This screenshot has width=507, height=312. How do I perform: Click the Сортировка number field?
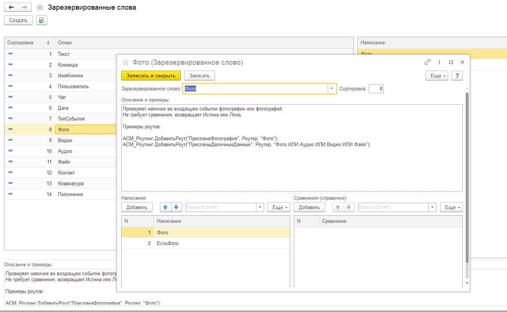376,89
